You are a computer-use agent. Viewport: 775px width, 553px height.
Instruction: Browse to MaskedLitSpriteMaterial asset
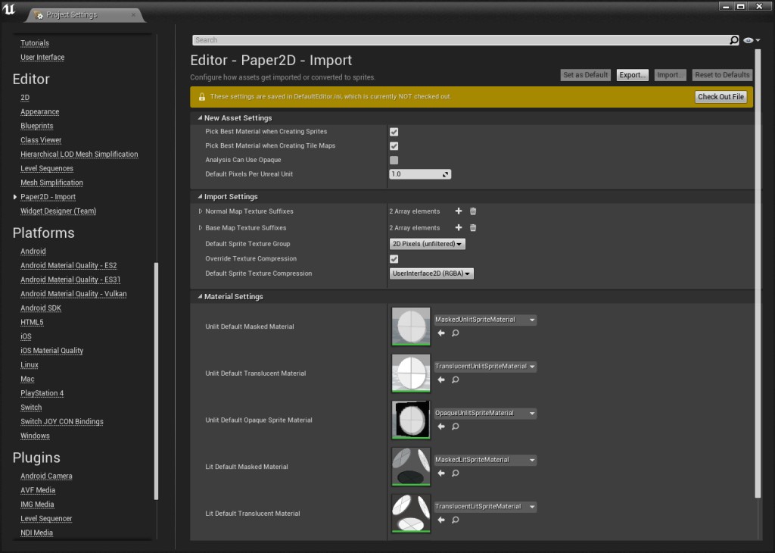tap(455, 473)
